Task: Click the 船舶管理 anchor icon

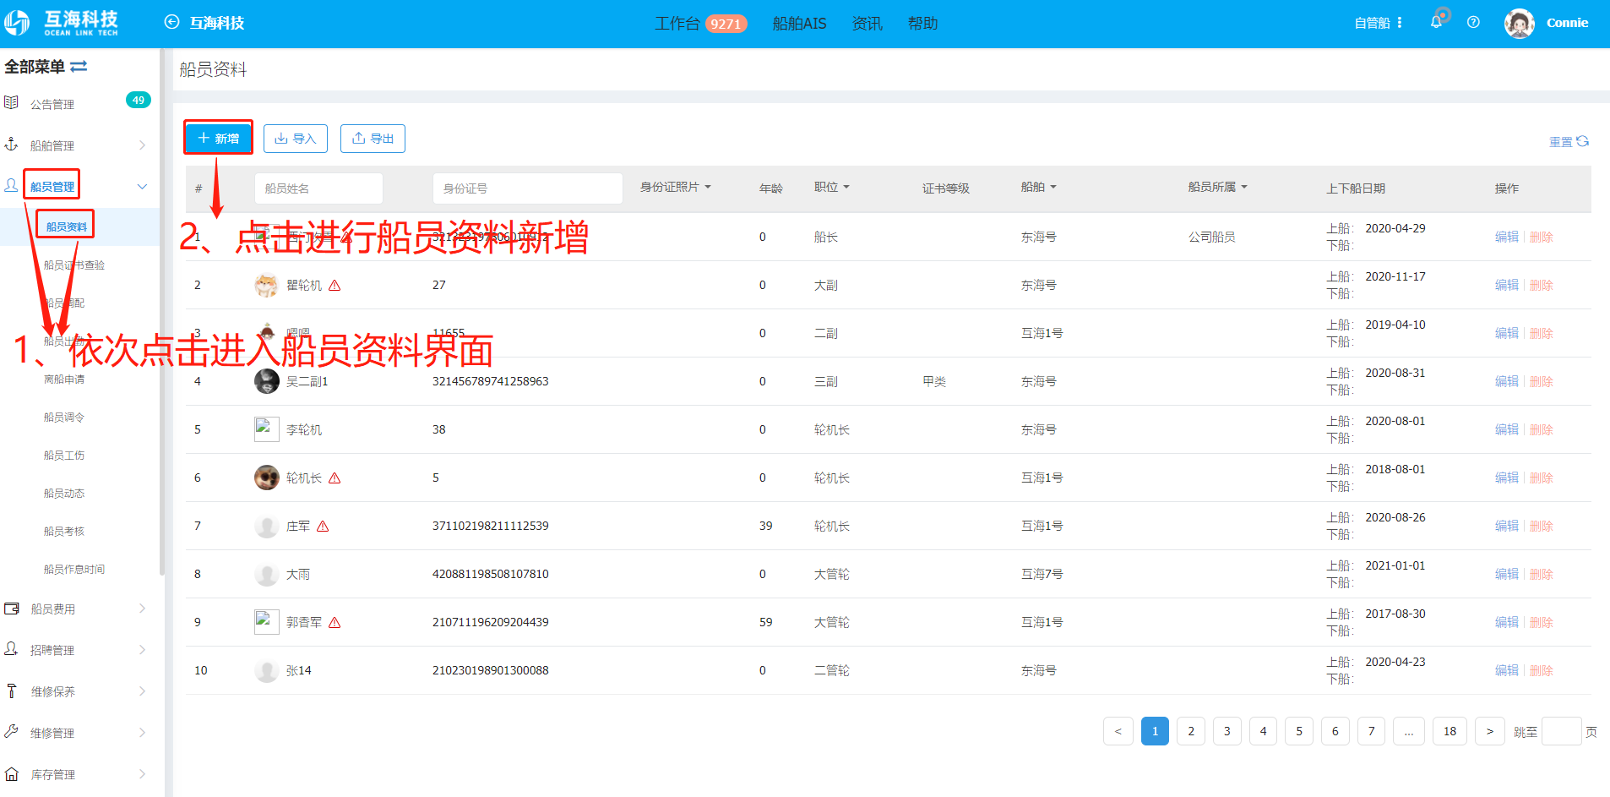Action: [x=11, y=145]
